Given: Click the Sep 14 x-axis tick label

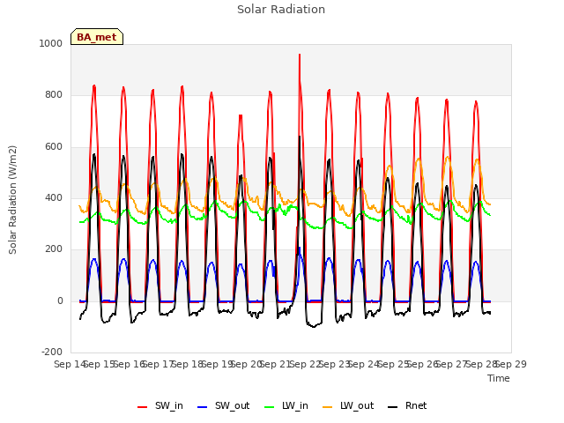Looking at the screenshot, I should pos(70,364).
